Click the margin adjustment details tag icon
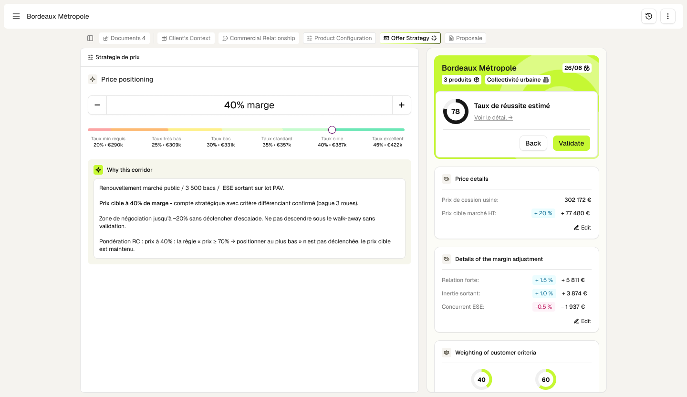 (x=447, y=259)
